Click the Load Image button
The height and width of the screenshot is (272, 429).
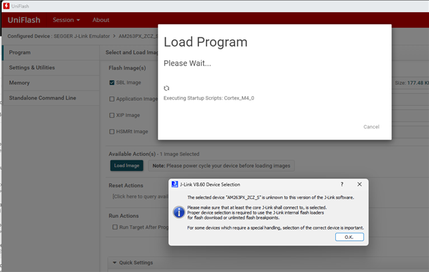127,166
